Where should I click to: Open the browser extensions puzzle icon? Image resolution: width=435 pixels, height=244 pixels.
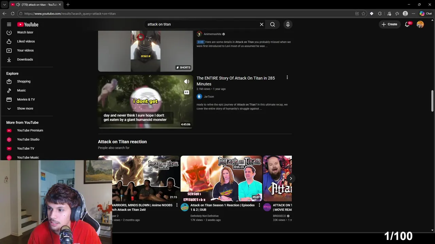pos(380,14)
